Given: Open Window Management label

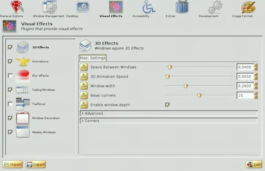Looking at the screenshot, I should [49, 16].
